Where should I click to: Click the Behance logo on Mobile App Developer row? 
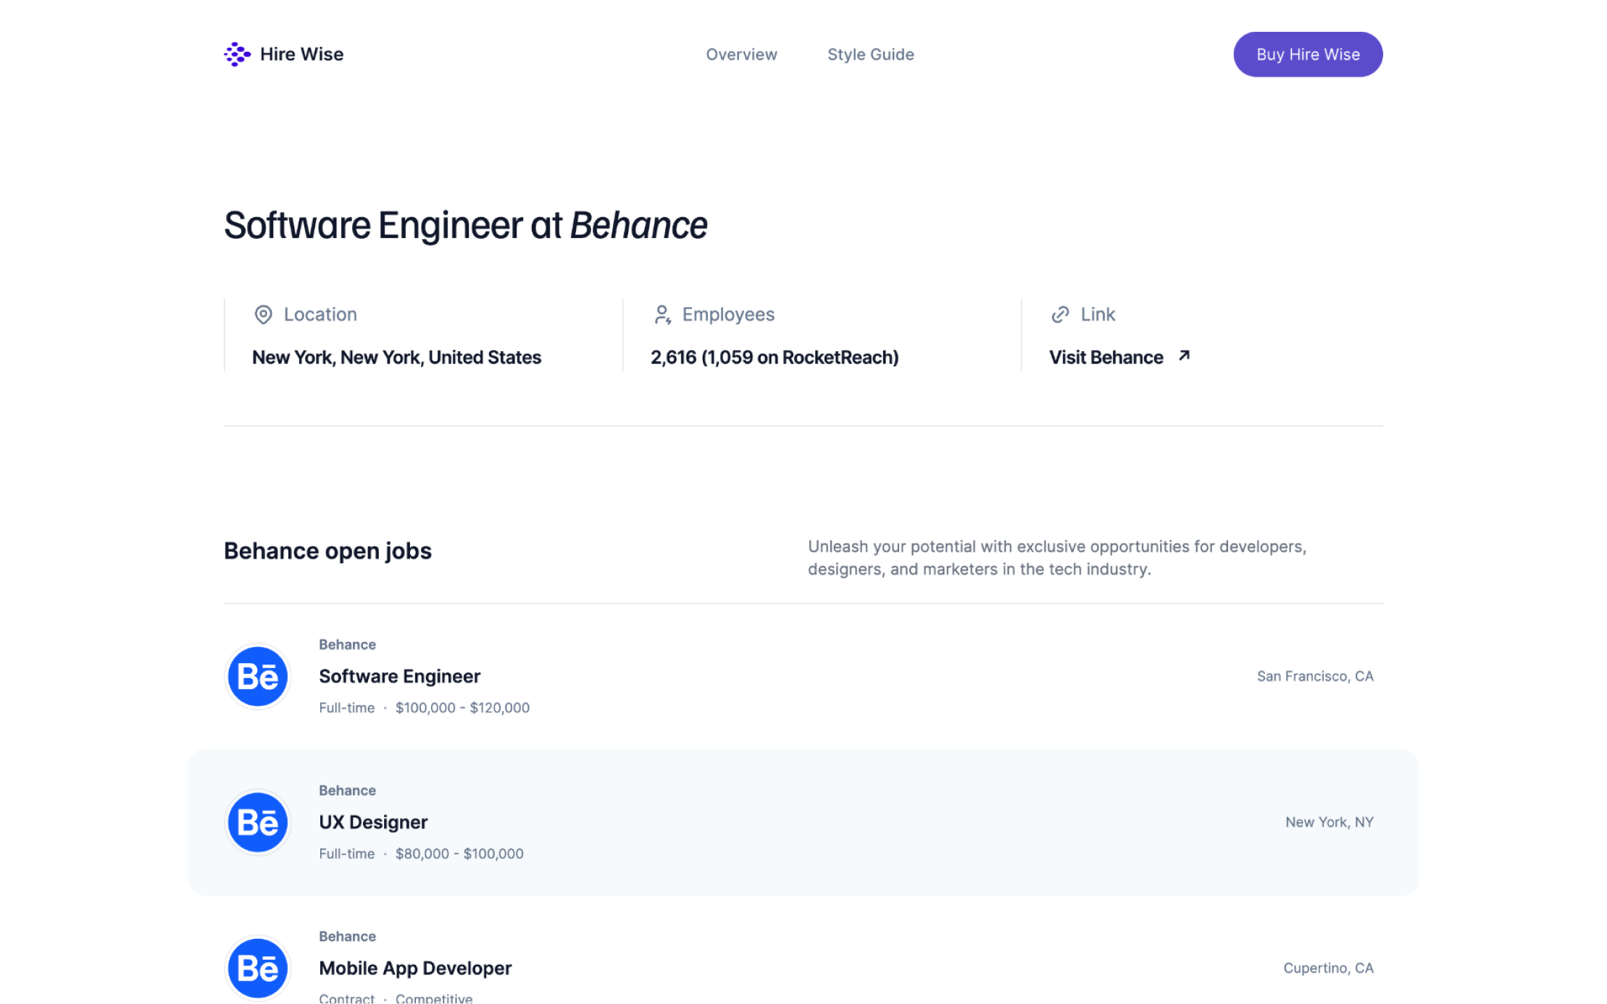[x=257, y=969]
